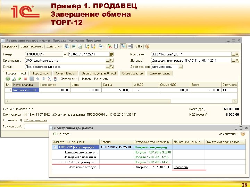Move the row down with arrow icon
The height and width of the screenshot is (187, 250).
[x=43, y=79]
